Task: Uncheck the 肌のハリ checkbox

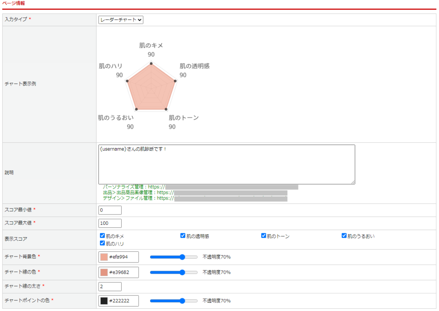Action: coord(102,243)
